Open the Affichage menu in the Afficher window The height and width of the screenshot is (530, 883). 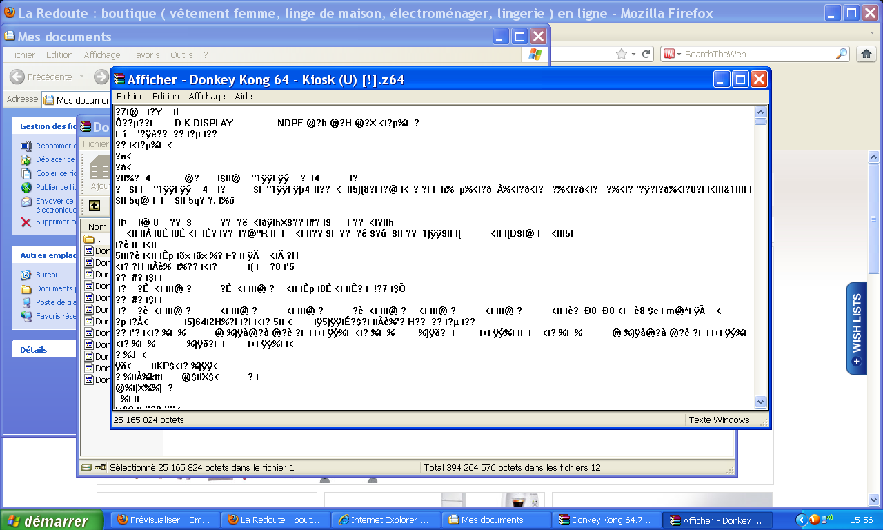tap(206, 96)
